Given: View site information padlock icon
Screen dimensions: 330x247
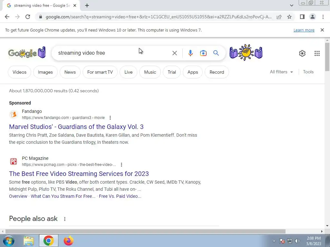Looking at the screenshot, I should pyautogui.click(x=41, y=17).
